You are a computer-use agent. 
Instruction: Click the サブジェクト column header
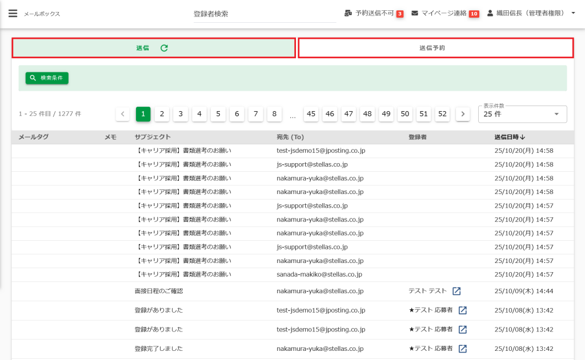tap(153, 137)
